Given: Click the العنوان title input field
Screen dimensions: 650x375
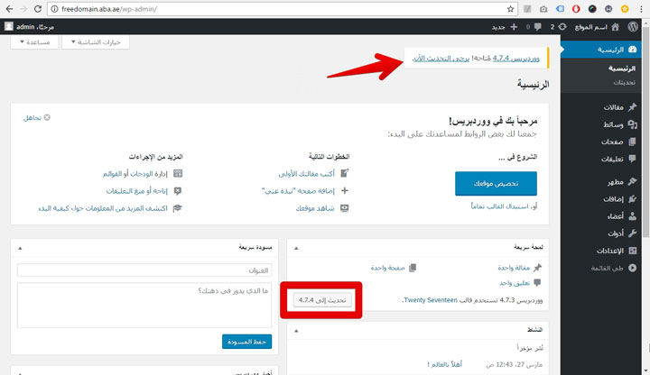Looking at the screenshot, I should pyautogui.click(x=144, y=270).
